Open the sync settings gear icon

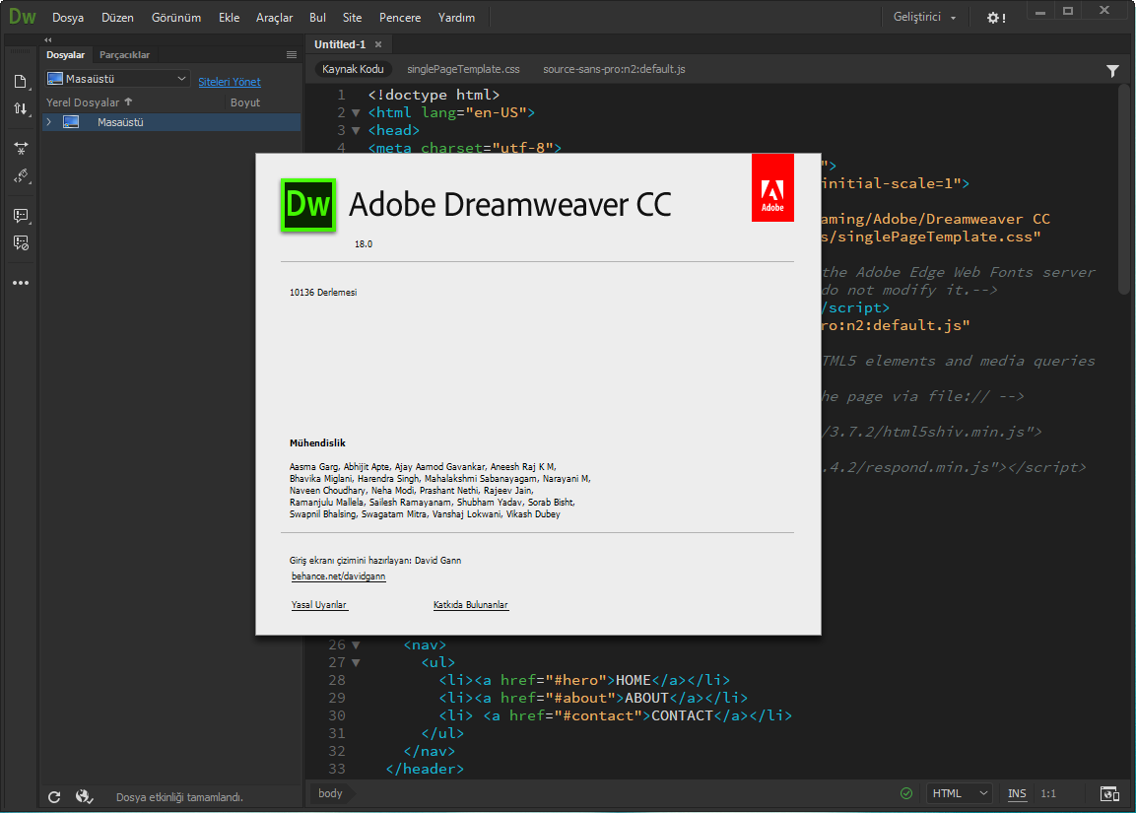[996, 18]
